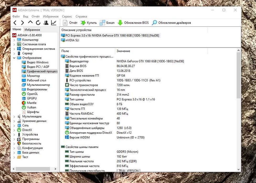Image resolution: width=256 pixels, height=183 pixels.
Task: Open the graph chart icon in toolbar
Action: [54, 23]
